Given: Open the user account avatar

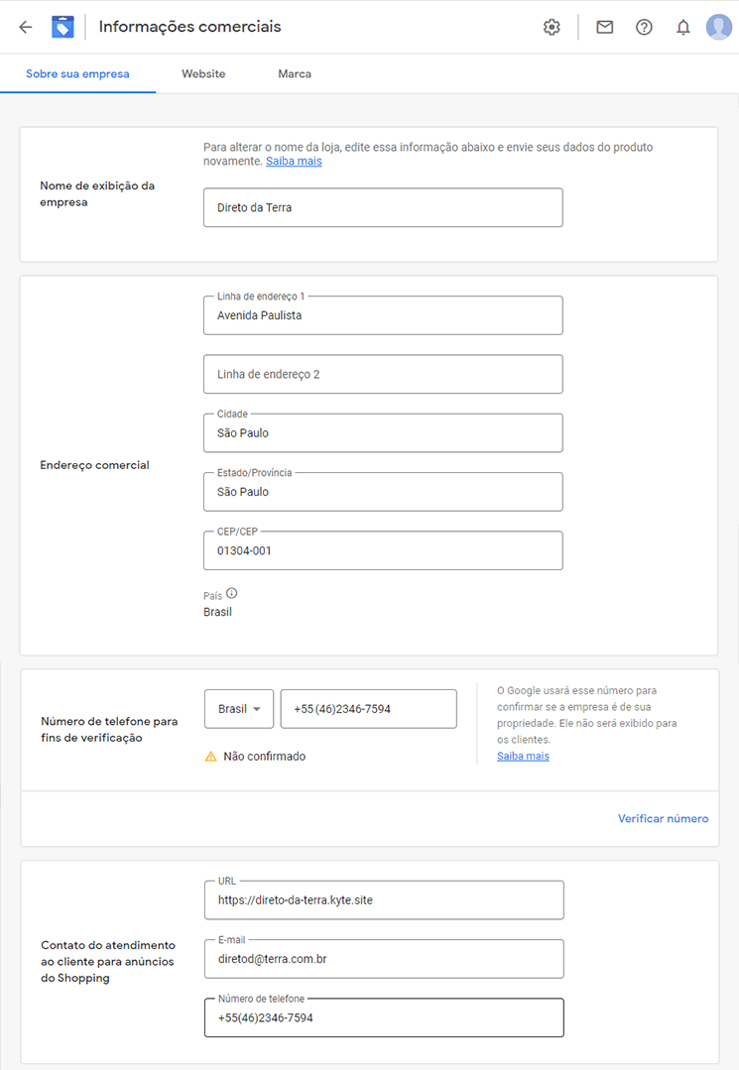Looking at the screenshot, I should [718, 28].
